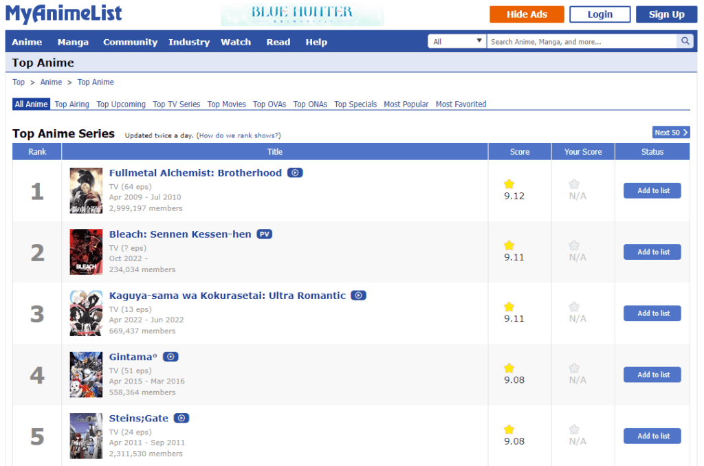Expand the Anime navigation menu

pos(27,42)
